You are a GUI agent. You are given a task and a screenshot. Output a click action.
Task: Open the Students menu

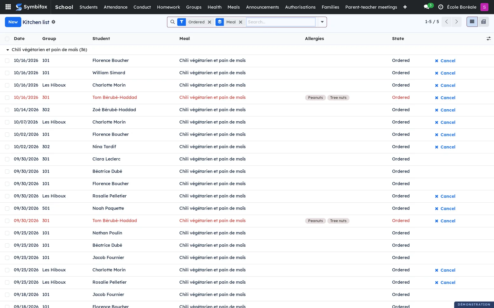[88, 7]
